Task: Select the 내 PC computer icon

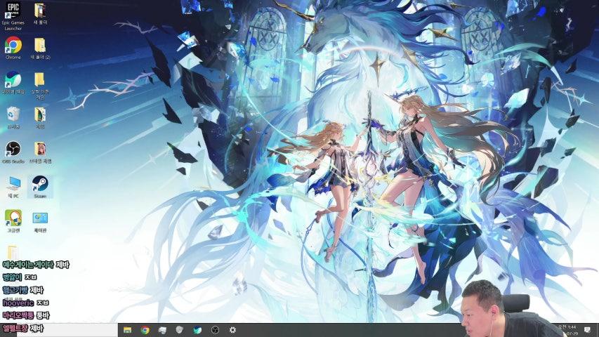Action: tap(13, 187)
